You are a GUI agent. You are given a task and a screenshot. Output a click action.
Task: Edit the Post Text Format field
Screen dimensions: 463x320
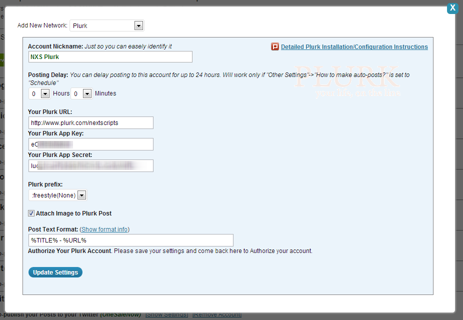coord(131,240)
